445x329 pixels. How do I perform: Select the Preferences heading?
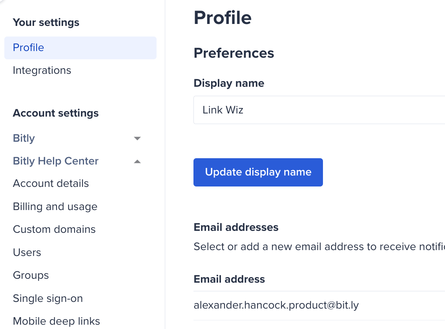(x=234, y=53)
